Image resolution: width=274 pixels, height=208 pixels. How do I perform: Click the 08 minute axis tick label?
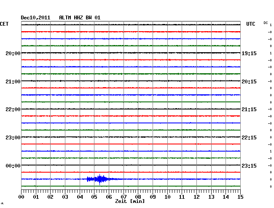[138, 197]
